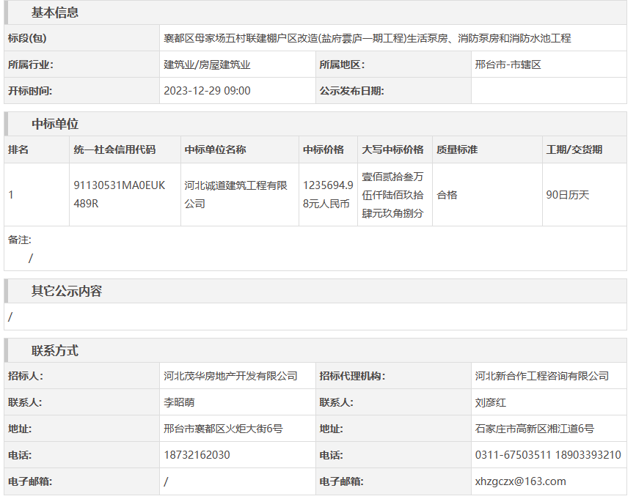Click the 招标代理机构 label

point(352,376)
